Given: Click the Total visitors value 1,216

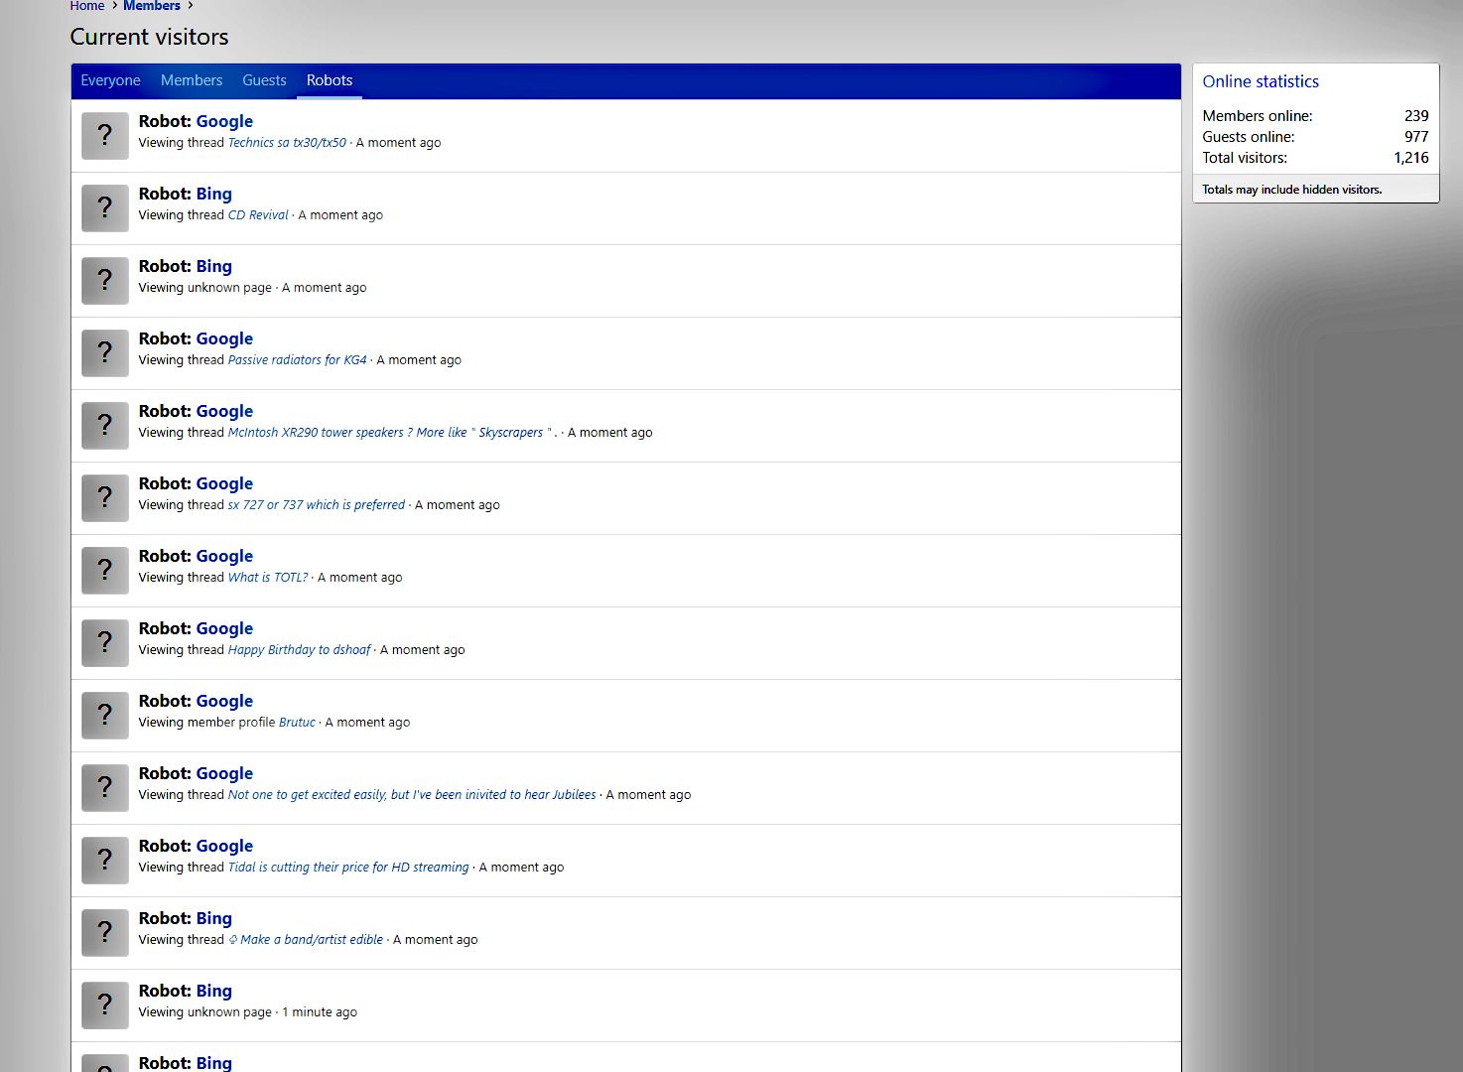Looking at the screenshot, I should click(x=1411, y=158).
